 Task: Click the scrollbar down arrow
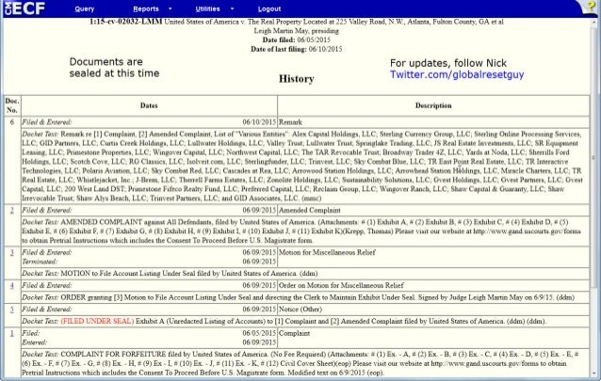coord(593,373)
